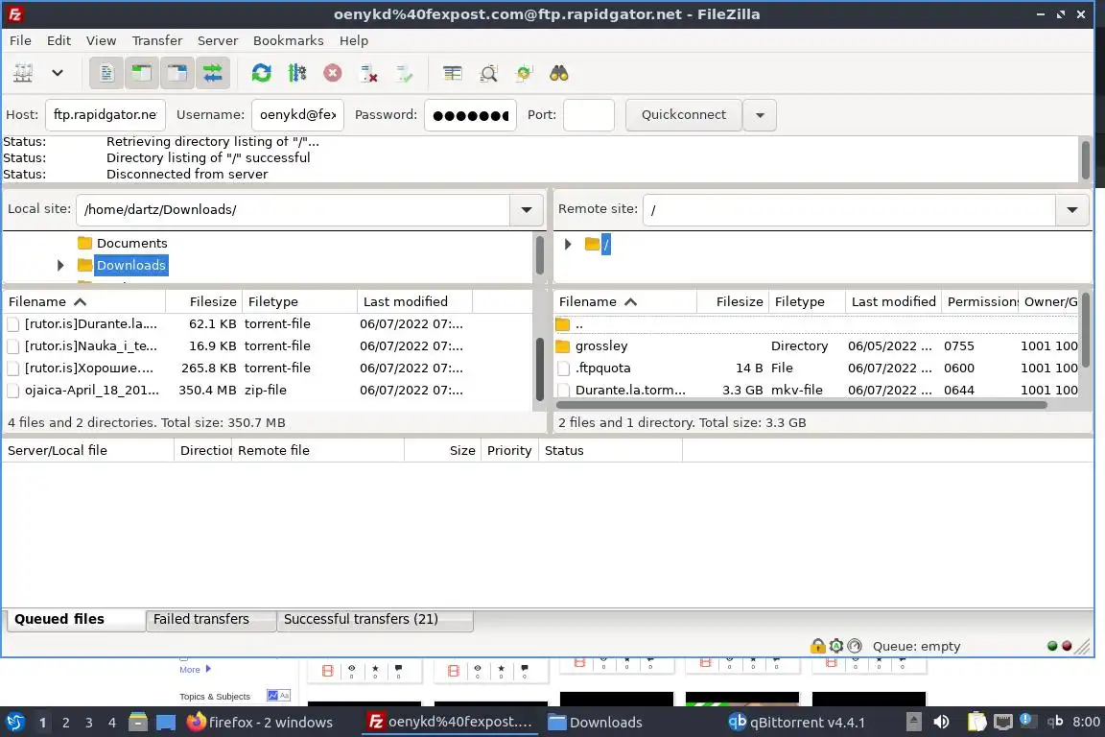
Task: Switch to firefox - 2 windows in taskbar
Action: pos(261,723)
